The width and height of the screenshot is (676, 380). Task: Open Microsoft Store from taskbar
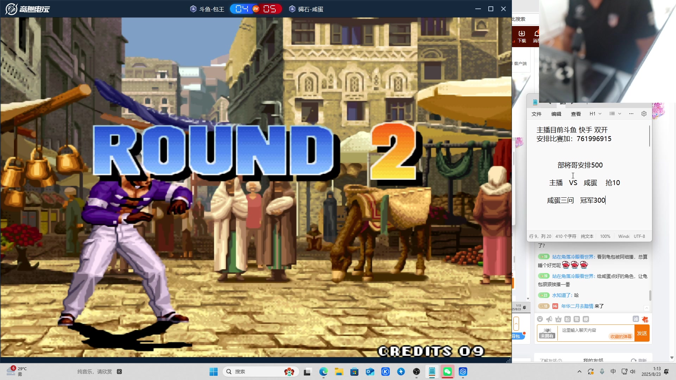click(x=354, y=372)
